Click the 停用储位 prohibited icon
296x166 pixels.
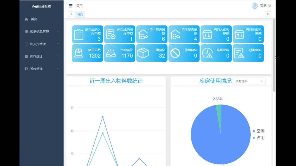[175, 53]
